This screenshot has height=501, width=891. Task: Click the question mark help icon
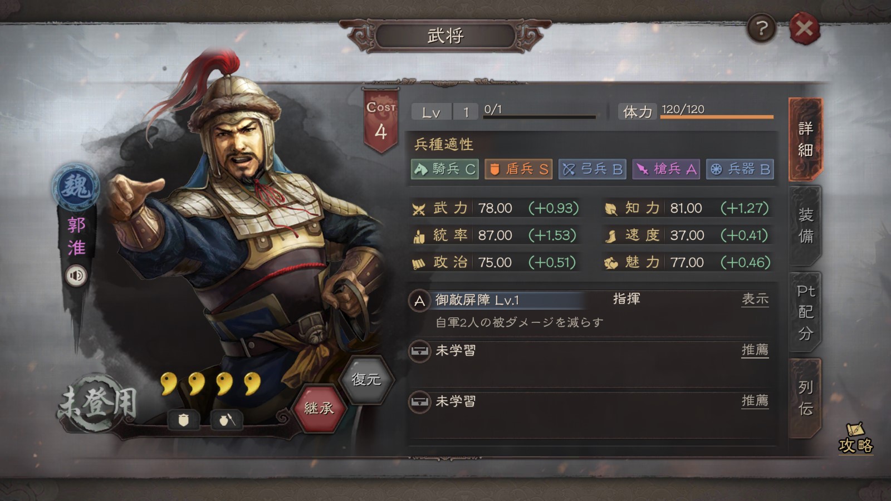[761, 28]
